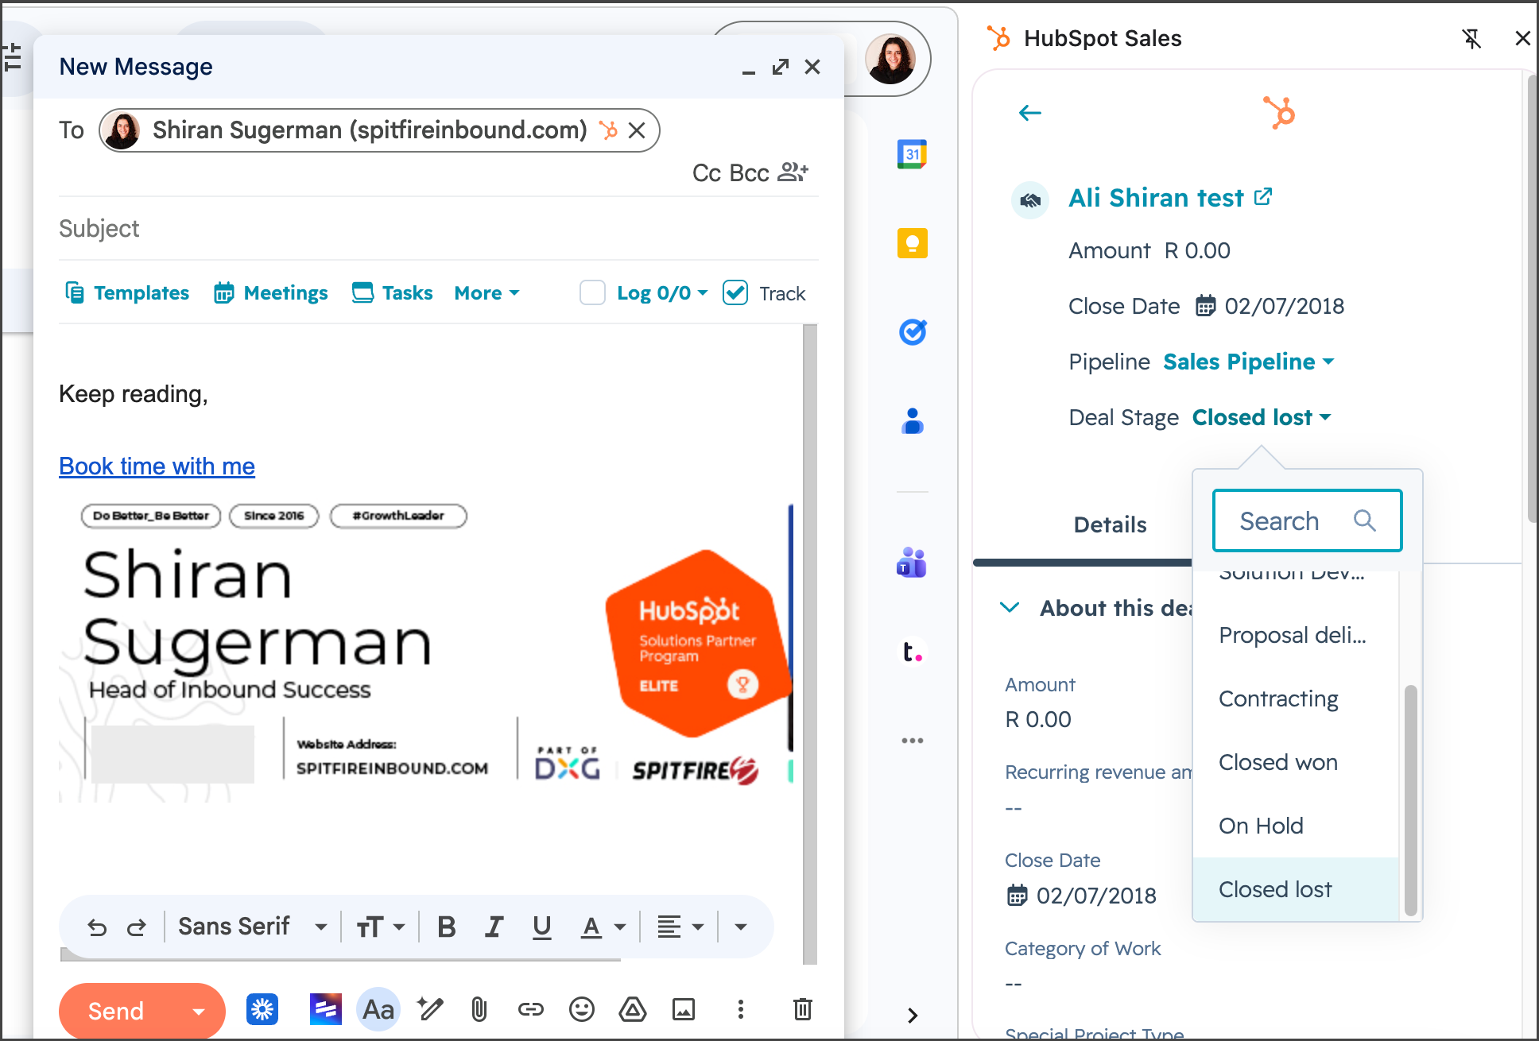Click the deal handshake icon
1539x1041 pixels.
coord(1030,199)
